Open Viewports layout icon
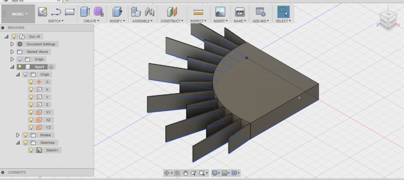 pos(234,173)
